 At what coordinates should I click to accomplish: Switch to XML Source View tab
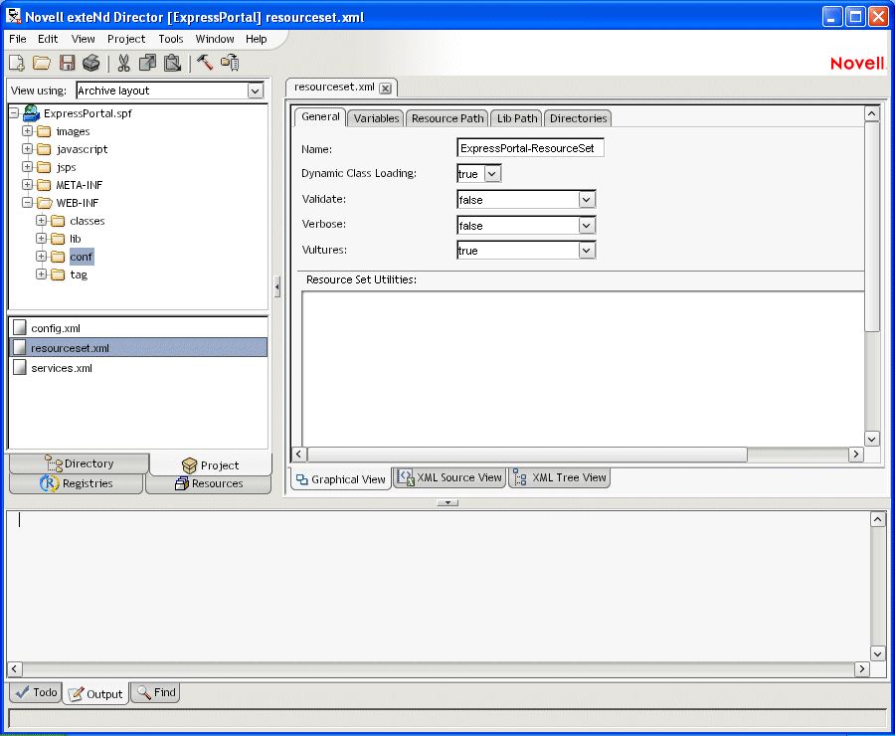click(x=449, y=478)
